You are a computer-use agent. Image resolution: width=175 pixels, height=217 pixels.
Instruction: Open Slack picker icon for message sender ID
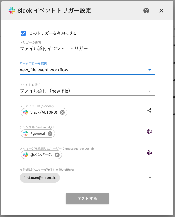point(149,153)
